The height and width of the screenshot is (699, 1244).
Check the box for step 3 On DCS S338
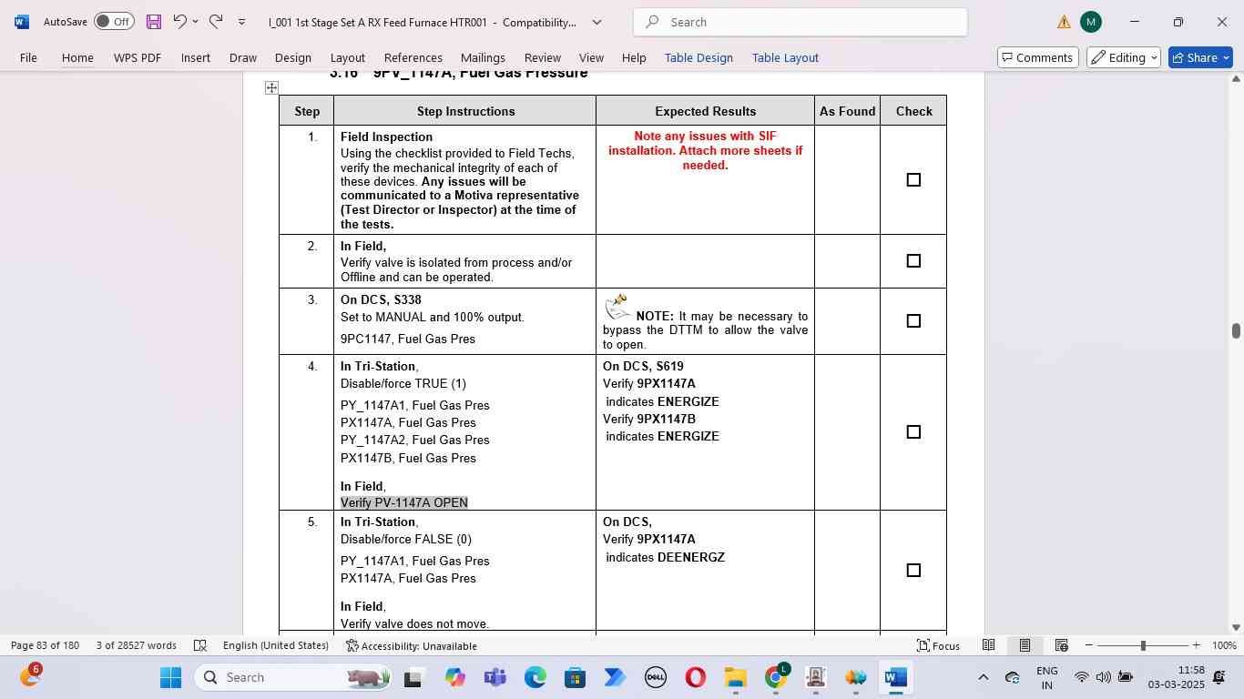click(913, 321)
